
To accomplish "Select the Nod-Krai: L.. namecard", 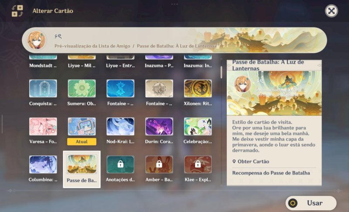I will pos(120,126).
